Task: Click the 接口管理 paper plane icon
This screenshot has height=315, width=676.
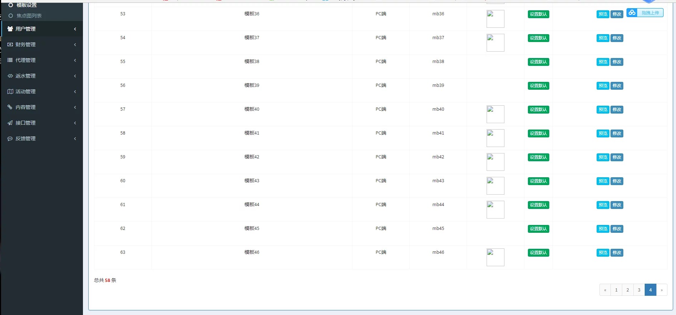Action: pyautogui.click(x=10, y=123)
